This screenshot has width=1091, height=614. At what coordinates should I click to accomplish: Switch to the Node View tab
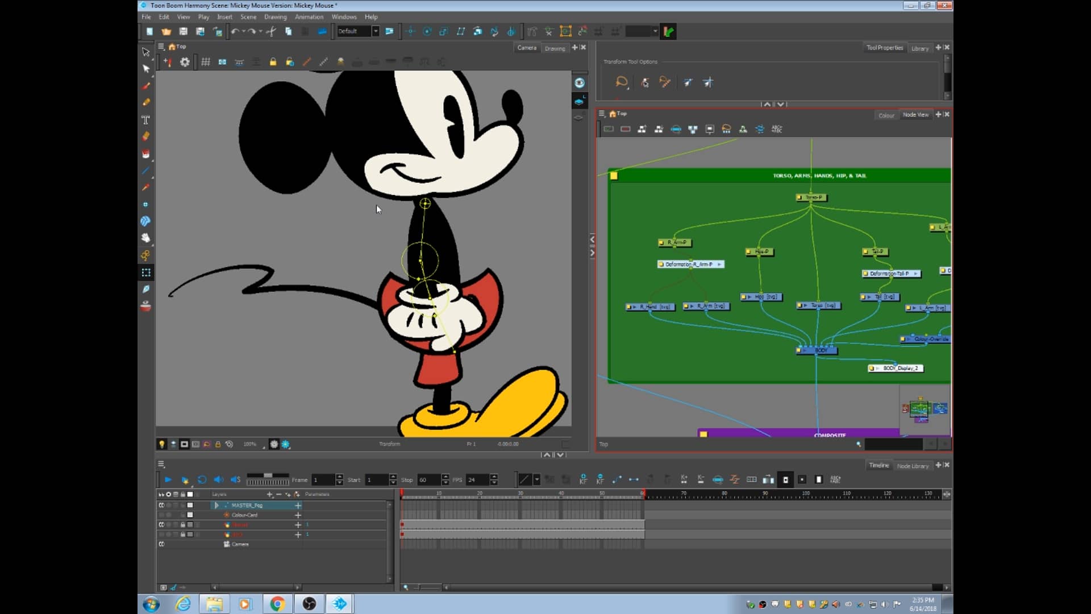coord(915,114)
